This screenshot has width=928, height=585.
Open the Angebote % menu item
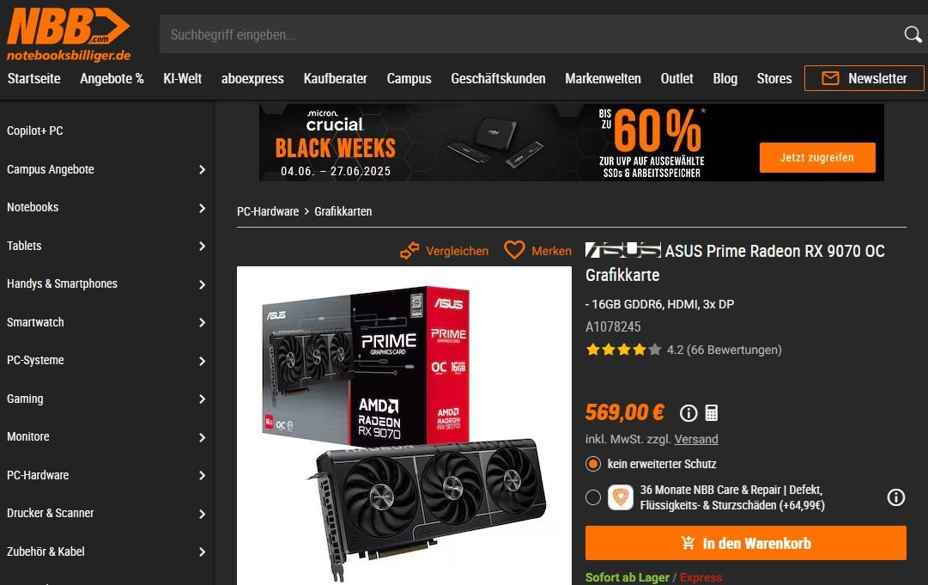pos(112,79)
